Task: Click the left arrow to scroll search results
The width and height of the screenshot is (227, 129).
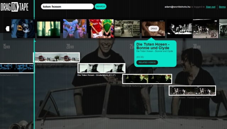Action: coord(7,29)
